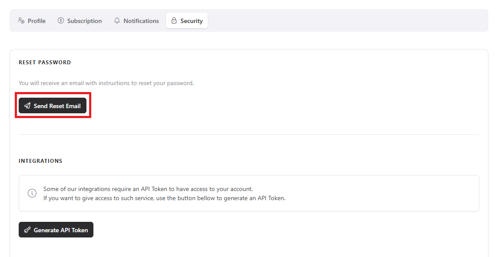The height and width of the screenshot is (257, 501).
Task: Click the reset password instructions text
Action: point(106,83)
